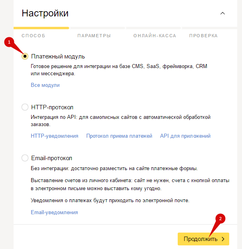Image resolution: width=242 pixels, height=249 pixels.
Task: Click the arrow chevron inside Продолжить
Action: tap(223, 239)
